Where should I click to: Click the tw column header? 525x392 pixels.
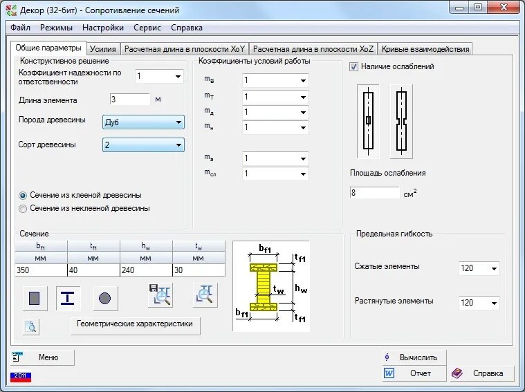click(199, 246)
